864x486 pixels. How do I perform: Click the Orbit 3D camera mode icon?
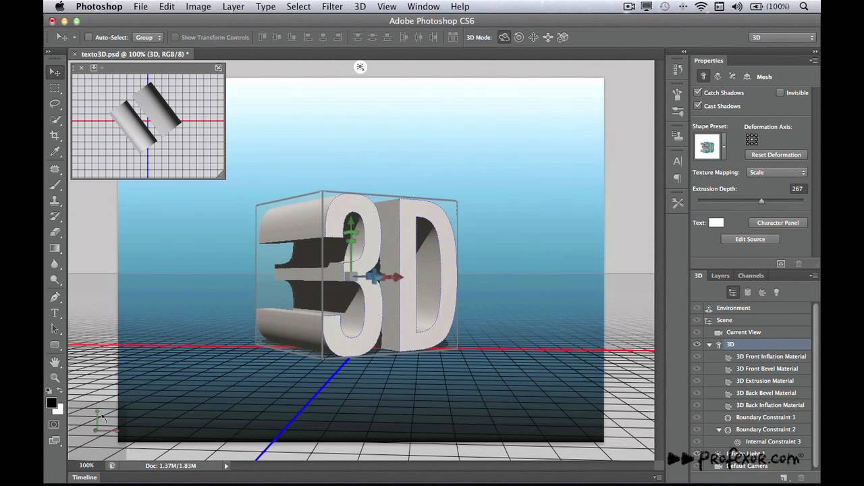pyautogui.click(x=504, y=37)
